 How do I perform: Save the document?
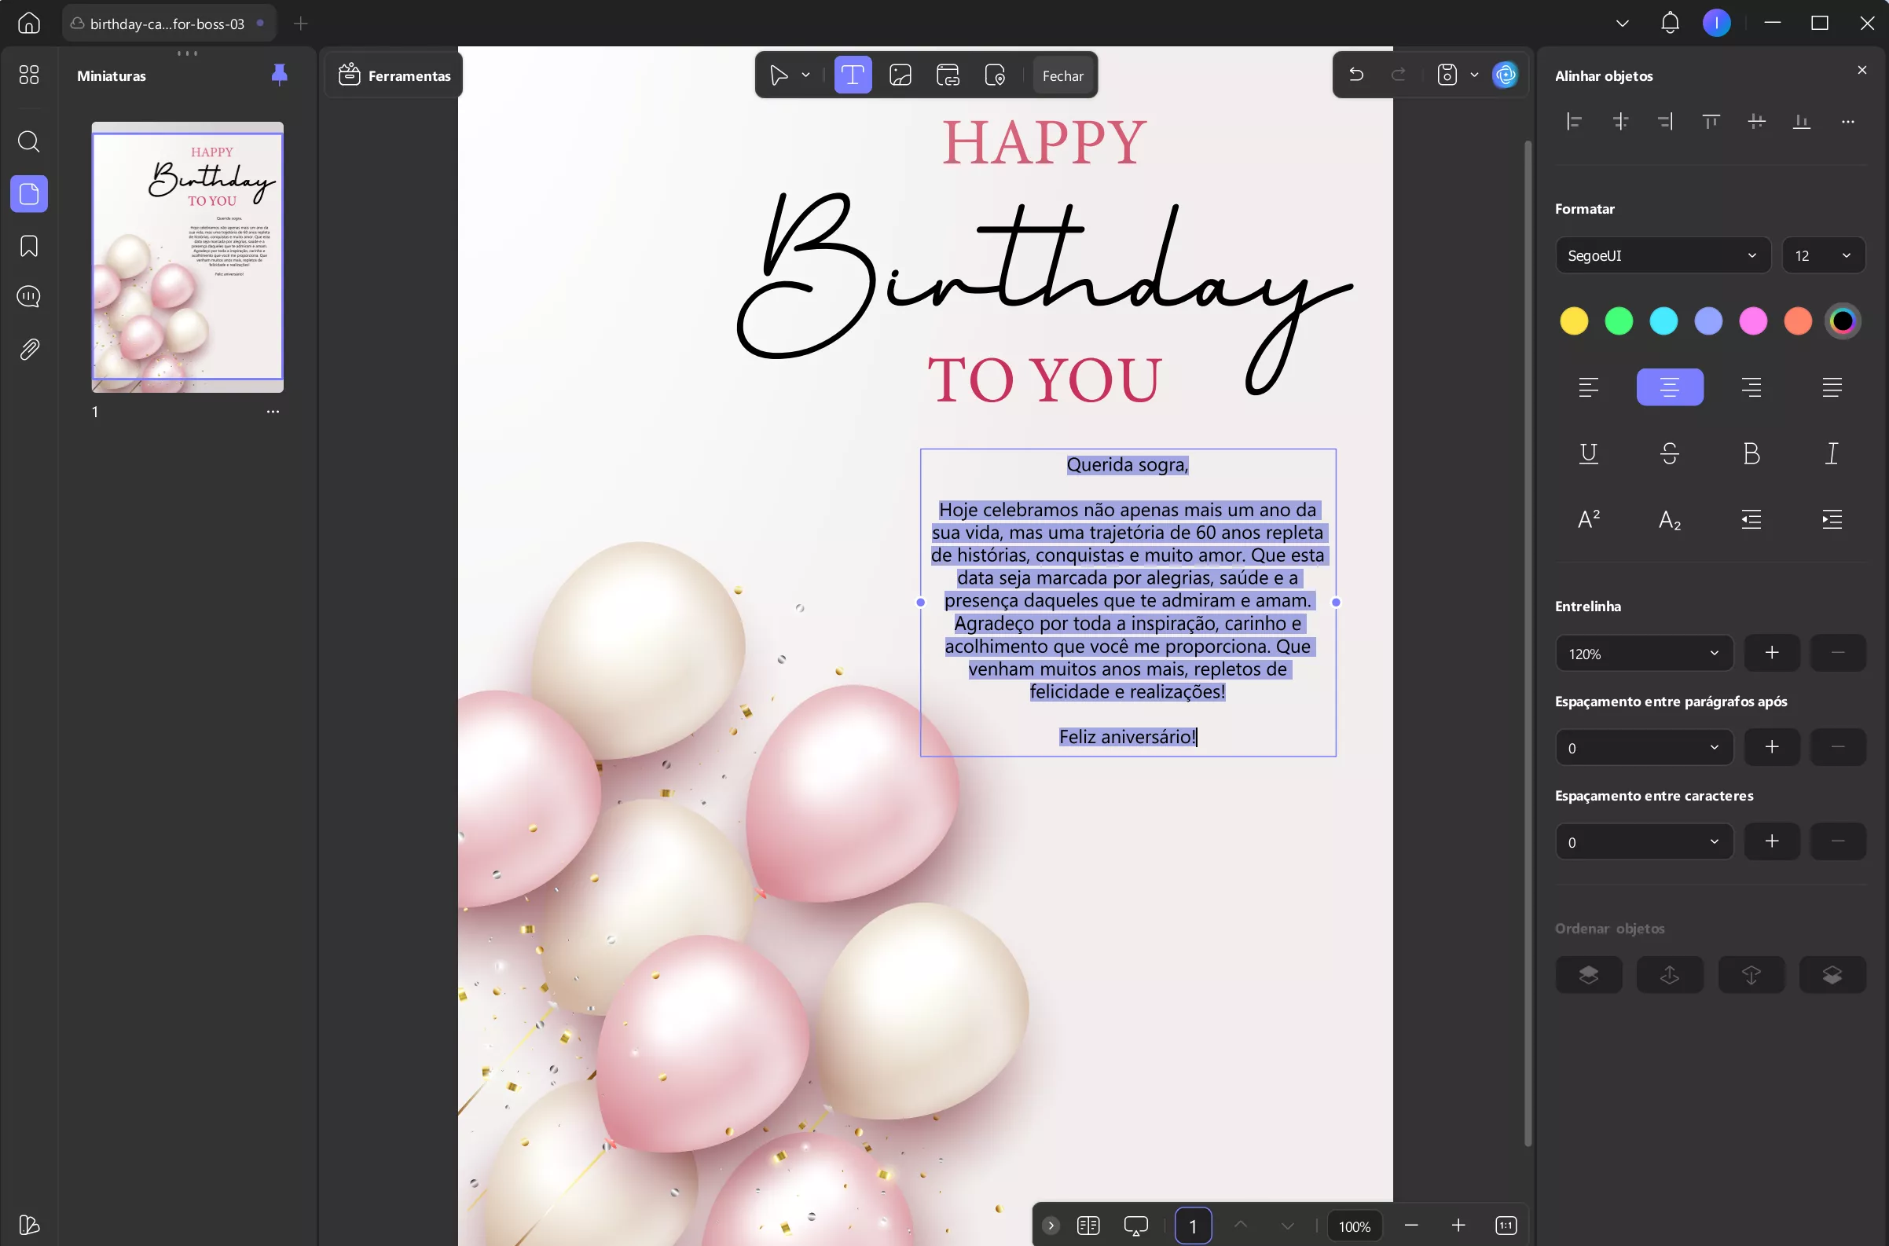(1447, 75)
